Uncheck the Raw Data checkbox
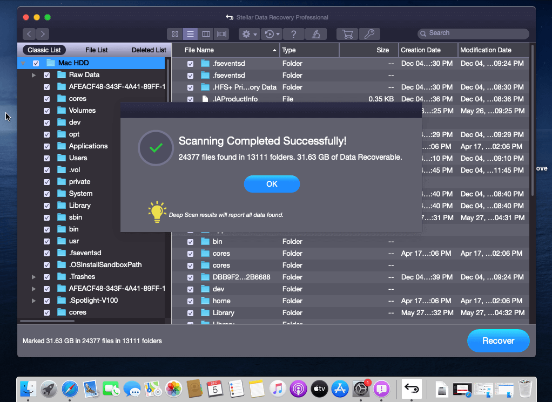Image resolution: width=552 pixels, height=402 pixels. point(46,75)
